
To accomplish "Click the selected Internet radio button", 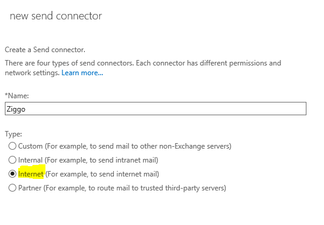I will tap(12, 173).
